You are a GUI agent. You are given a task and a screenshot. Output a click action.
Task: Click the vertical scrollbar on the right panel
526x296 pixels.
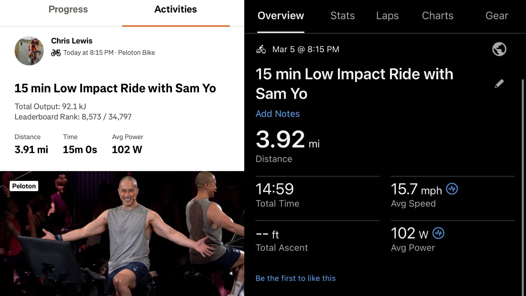(x=523, y=184)
